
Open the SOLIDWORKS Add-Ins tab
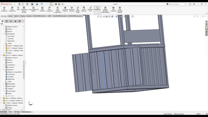(39, 16)
